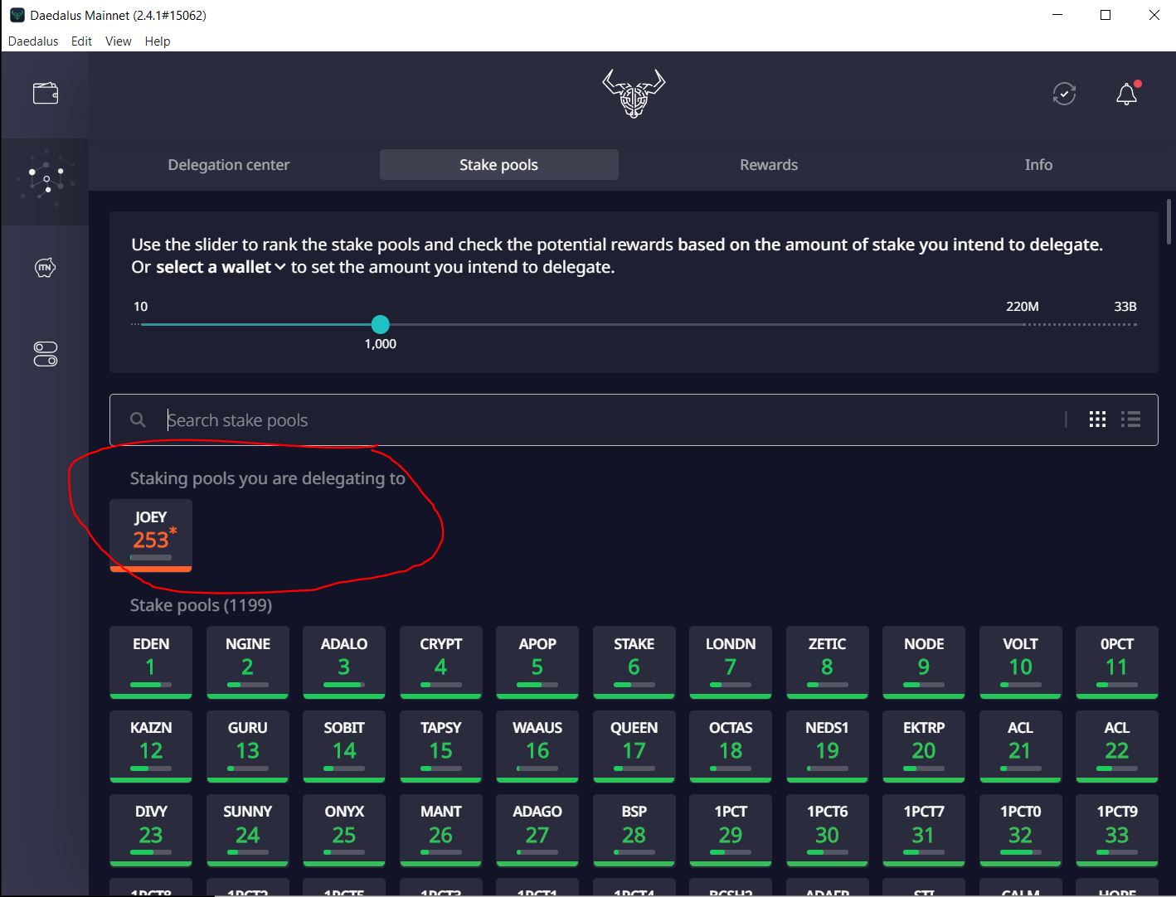Viewport: 1176px width, 897px height.
Task: Click the Daedalus bull logo
Action: coord(634,94)
